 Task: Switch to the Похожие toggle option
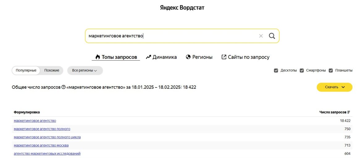coord(52,71)
